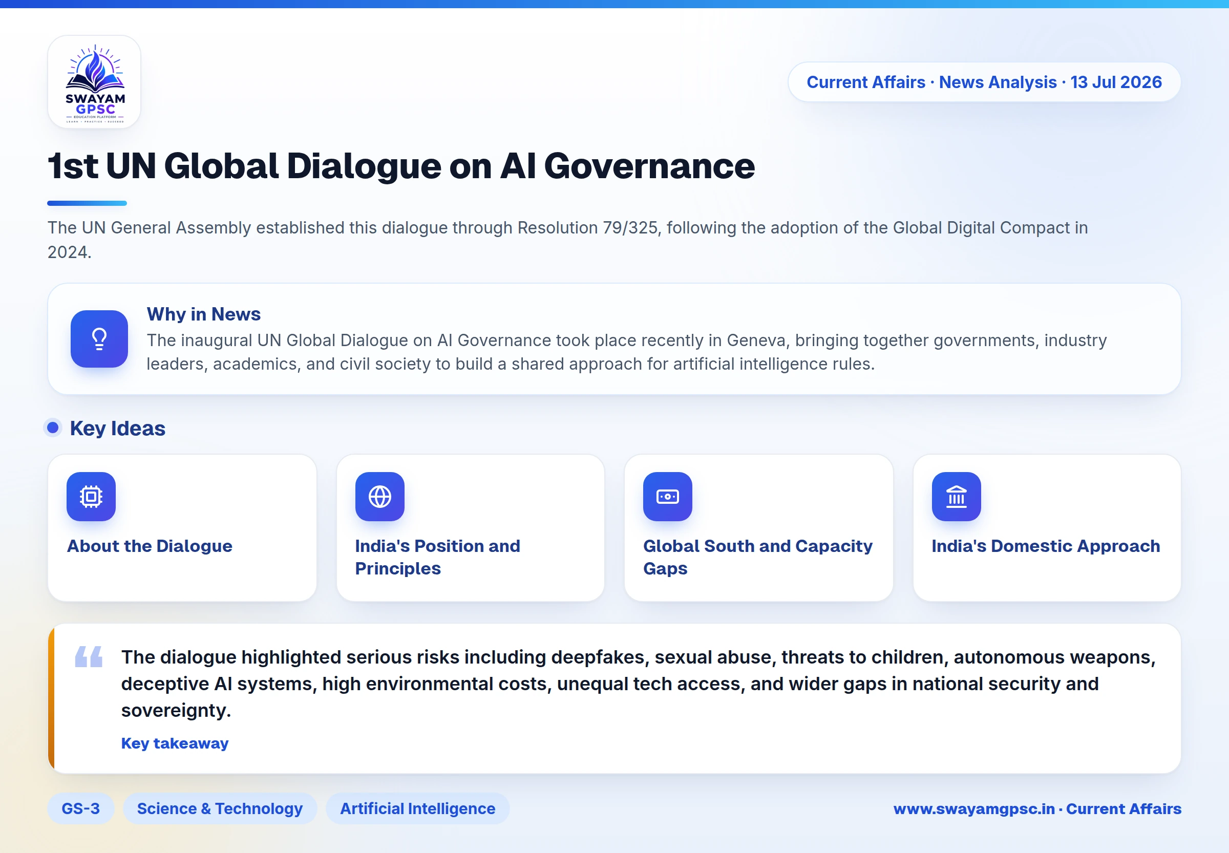The height and width of the screenshot is (853, 1229).
Task: Click the Resolution 79/325 subtitle paragraph
Action: coord(568,240)
